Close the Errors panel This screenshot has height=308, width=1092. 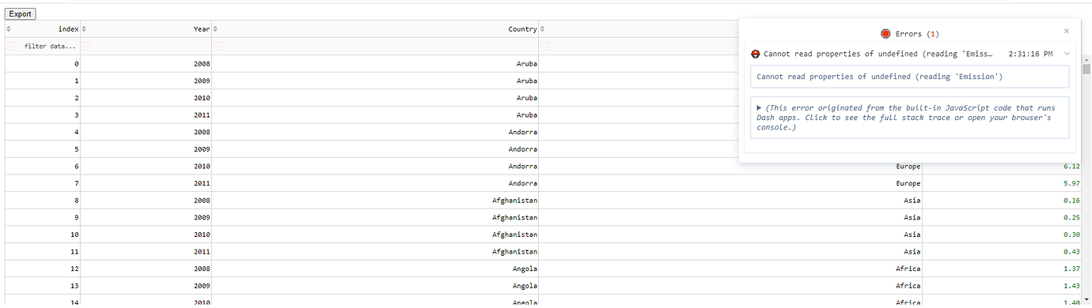pos(1067,31)
